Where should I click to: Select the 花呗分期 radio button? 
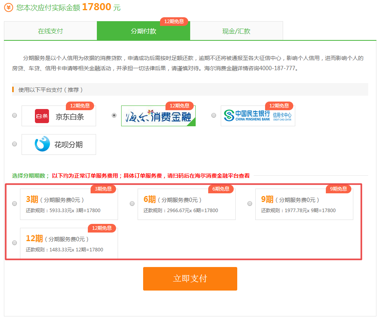(15, 144)
